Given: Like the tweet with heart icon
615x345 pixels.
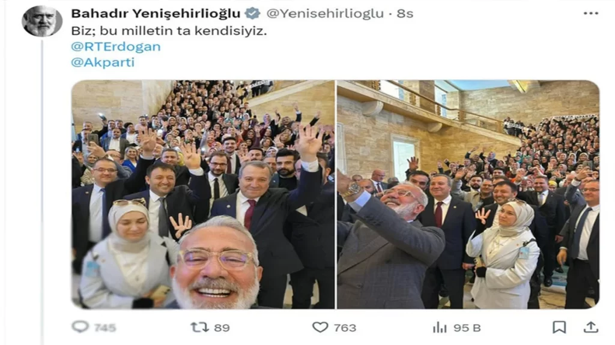Looking at the screenshot, I should tap(320, 327).
